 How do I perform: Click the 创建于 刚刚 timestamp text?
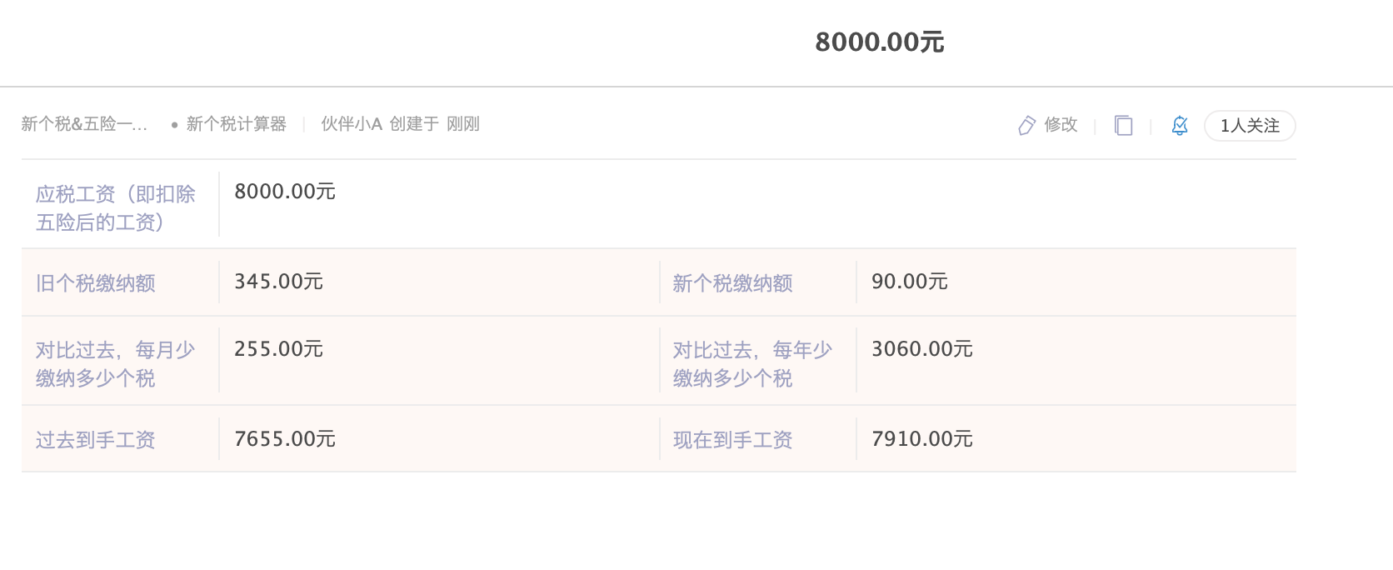click(x=435, y=124)
